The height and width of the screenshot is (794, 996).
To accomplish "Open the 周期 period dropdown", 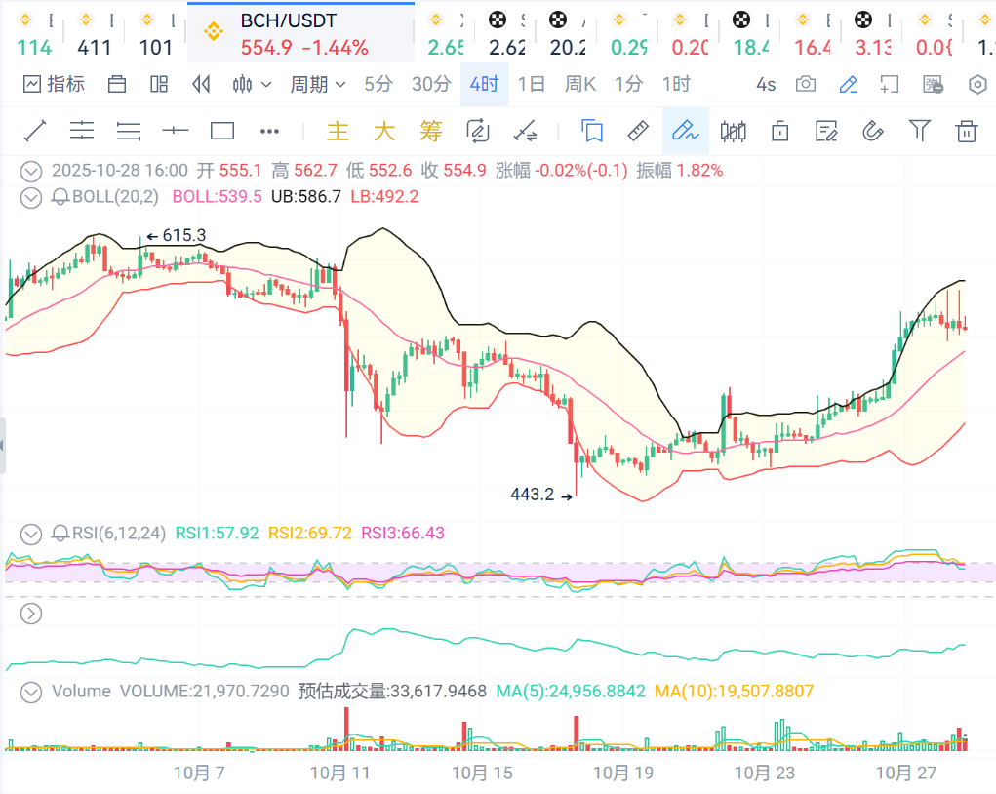I will [x=317, y=85].
